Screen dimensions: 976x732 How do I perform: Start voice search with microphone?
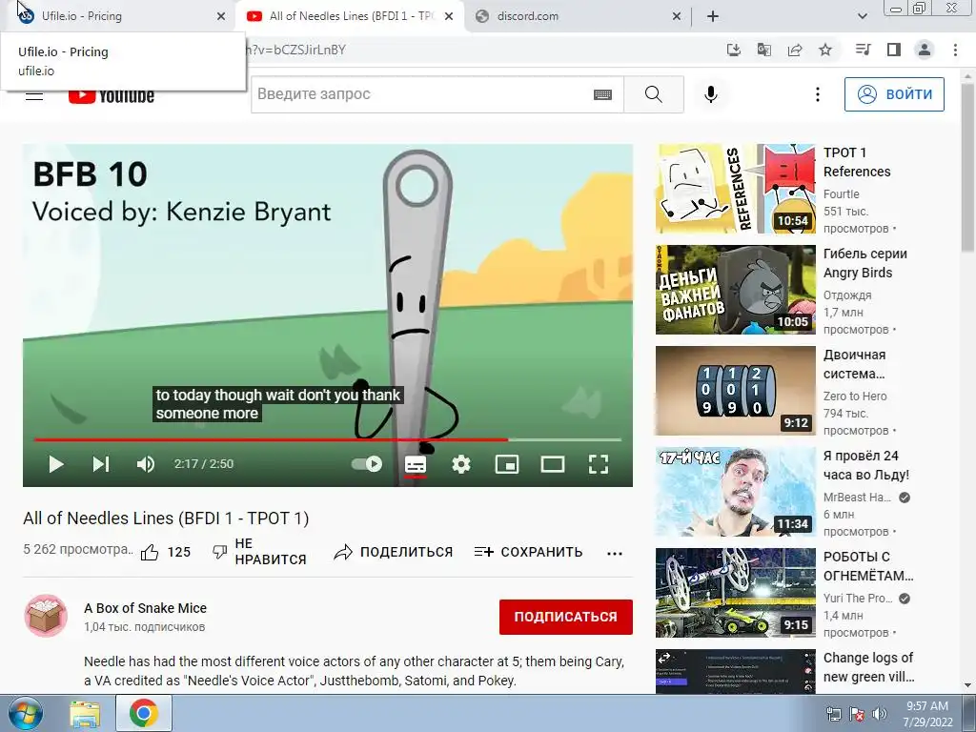coord(711,94)
